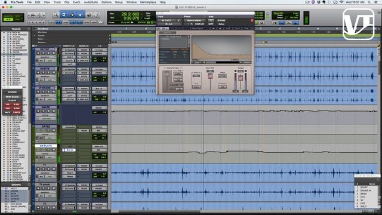Click the Output fader handle
Image resolution: width=382 pixels, height=215 pixels.
click(241, 78)
